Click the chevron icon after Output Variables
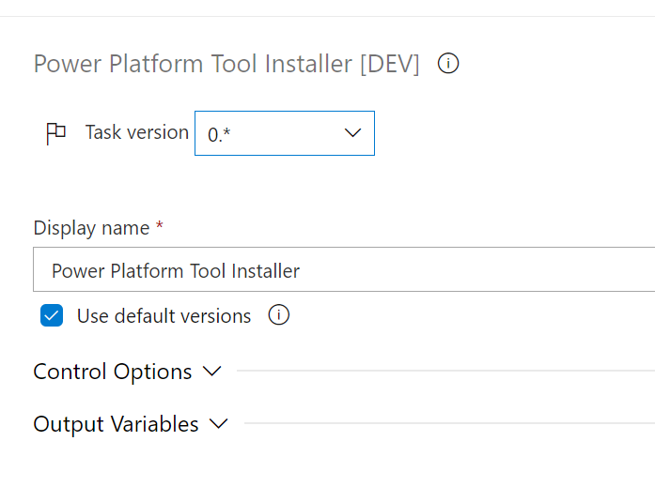This screenshot has width=655, height=502. (x=219, y=424)
